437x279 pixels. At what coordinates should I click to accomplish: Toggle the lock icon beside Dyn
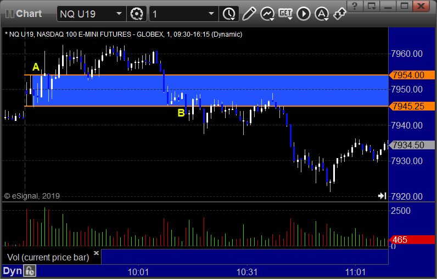30,271
